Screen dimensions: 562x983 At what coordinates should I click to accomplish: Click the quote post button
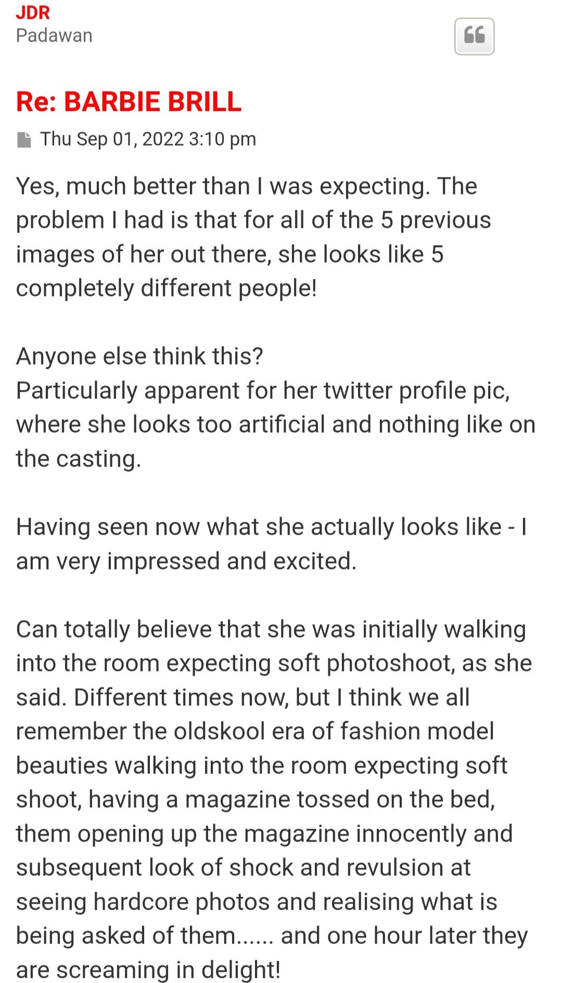click(x=474, y=36)
